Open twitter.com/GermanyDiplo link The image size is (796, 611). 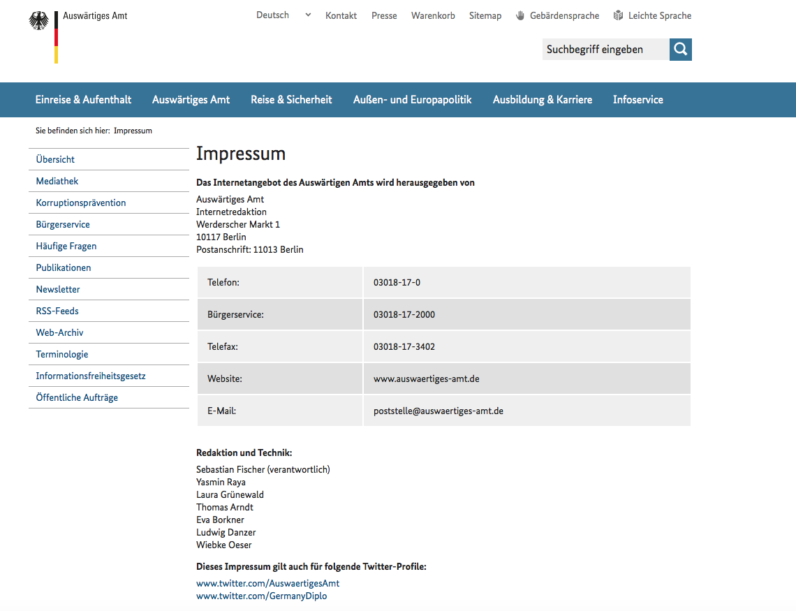pyautogui.click(x=261, y=596)
